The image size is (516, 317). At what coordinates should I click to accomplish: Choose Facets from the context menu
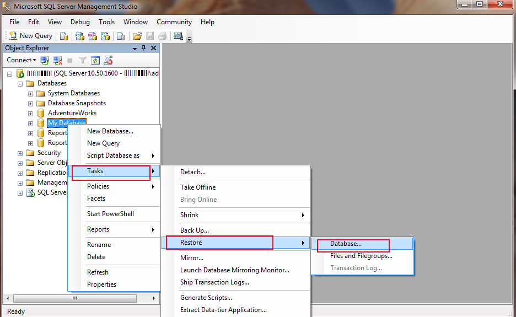114,198
